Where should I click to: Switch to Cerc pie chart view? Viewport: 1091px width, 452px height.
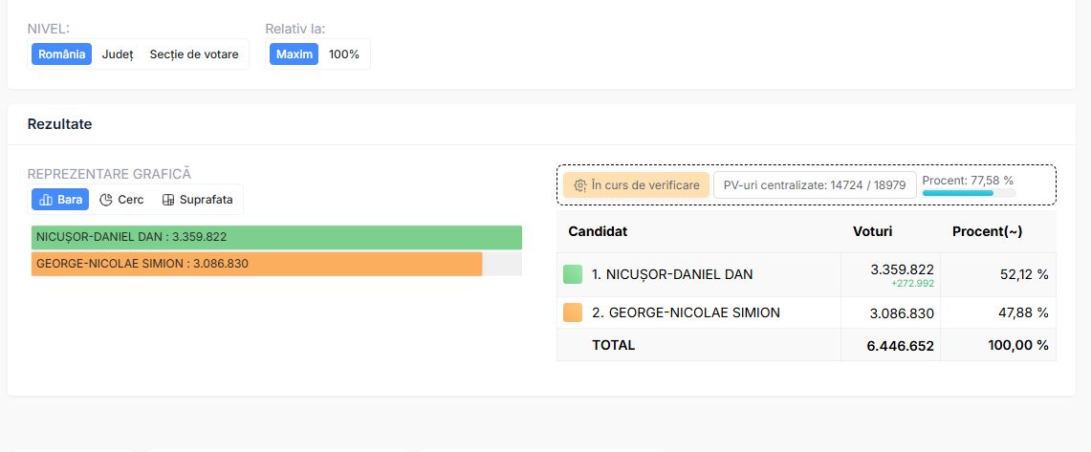[121, 200]
